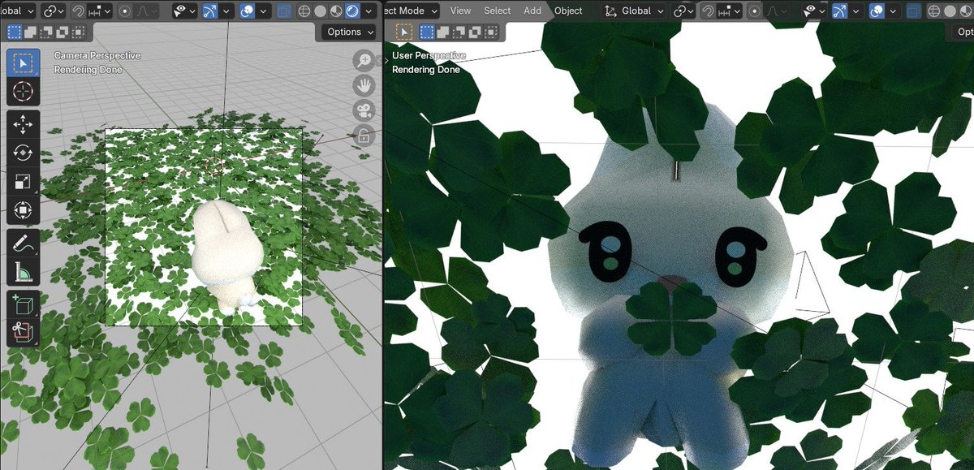Image resolution: width=974 pixels, height=470 pixels.
Task: Click the tweak select tool icon in right viewport
Action: click(403, 32)
